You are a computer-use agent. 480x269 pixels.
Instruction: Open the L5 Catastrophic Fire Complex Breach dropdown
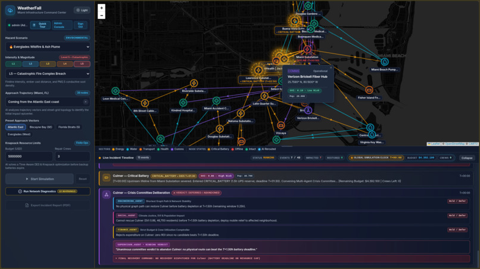tap(48, 74)
